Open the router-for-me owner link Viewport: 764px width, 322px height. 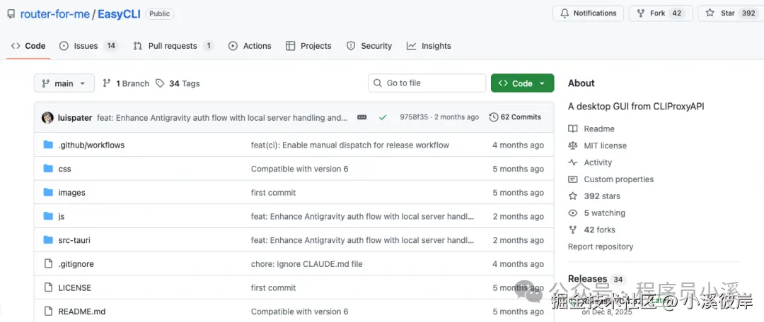click(54, 13)
